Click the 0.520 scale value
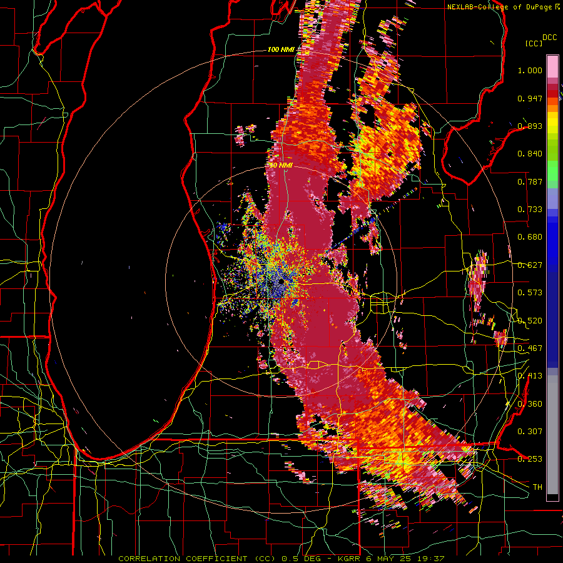This screenshot has width=563, height=563. coord(530,321)
